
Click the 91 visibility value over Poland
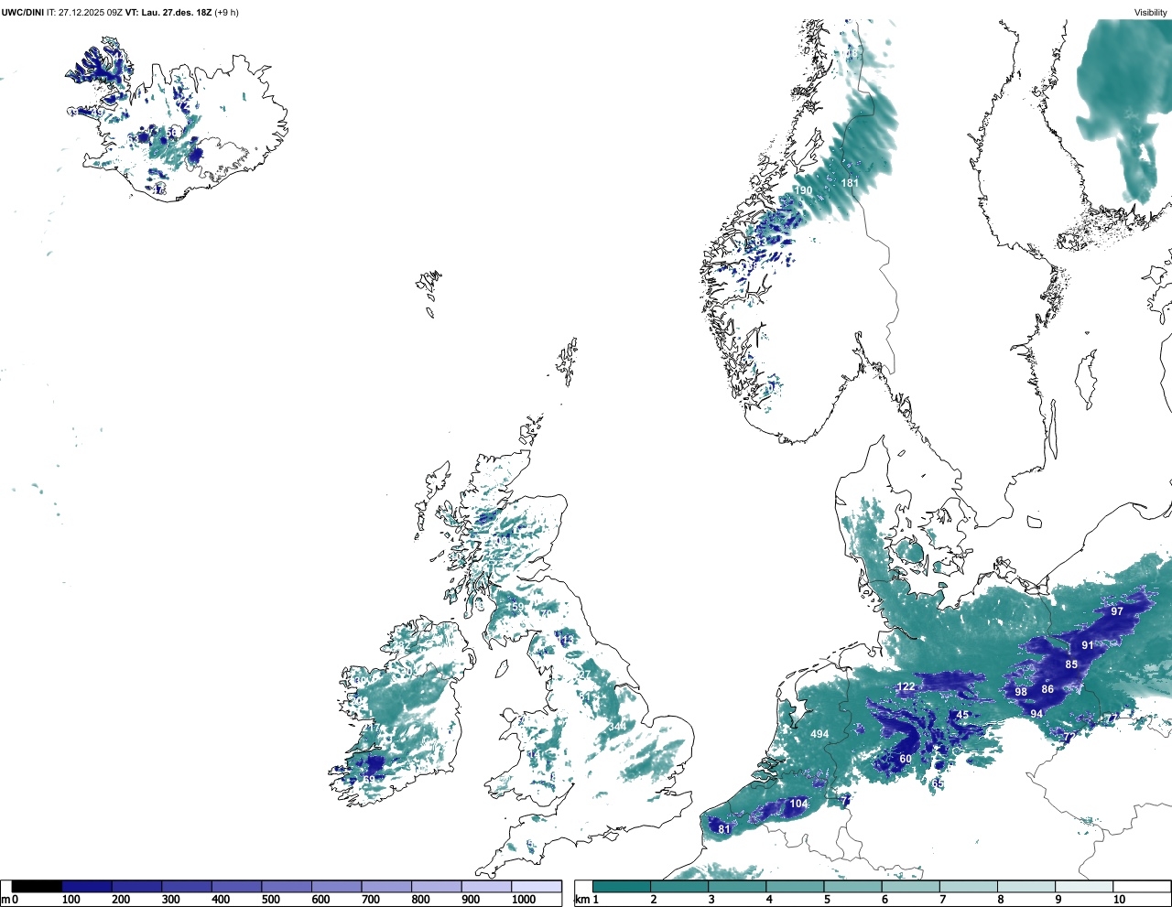pyautogui.click(x=1088, y=645)
